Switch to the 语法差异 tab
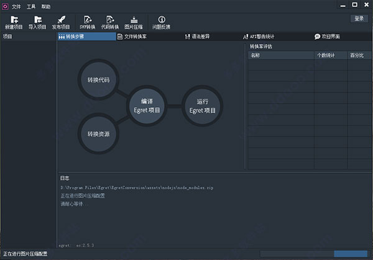373x260 pixels. [198, 37]
